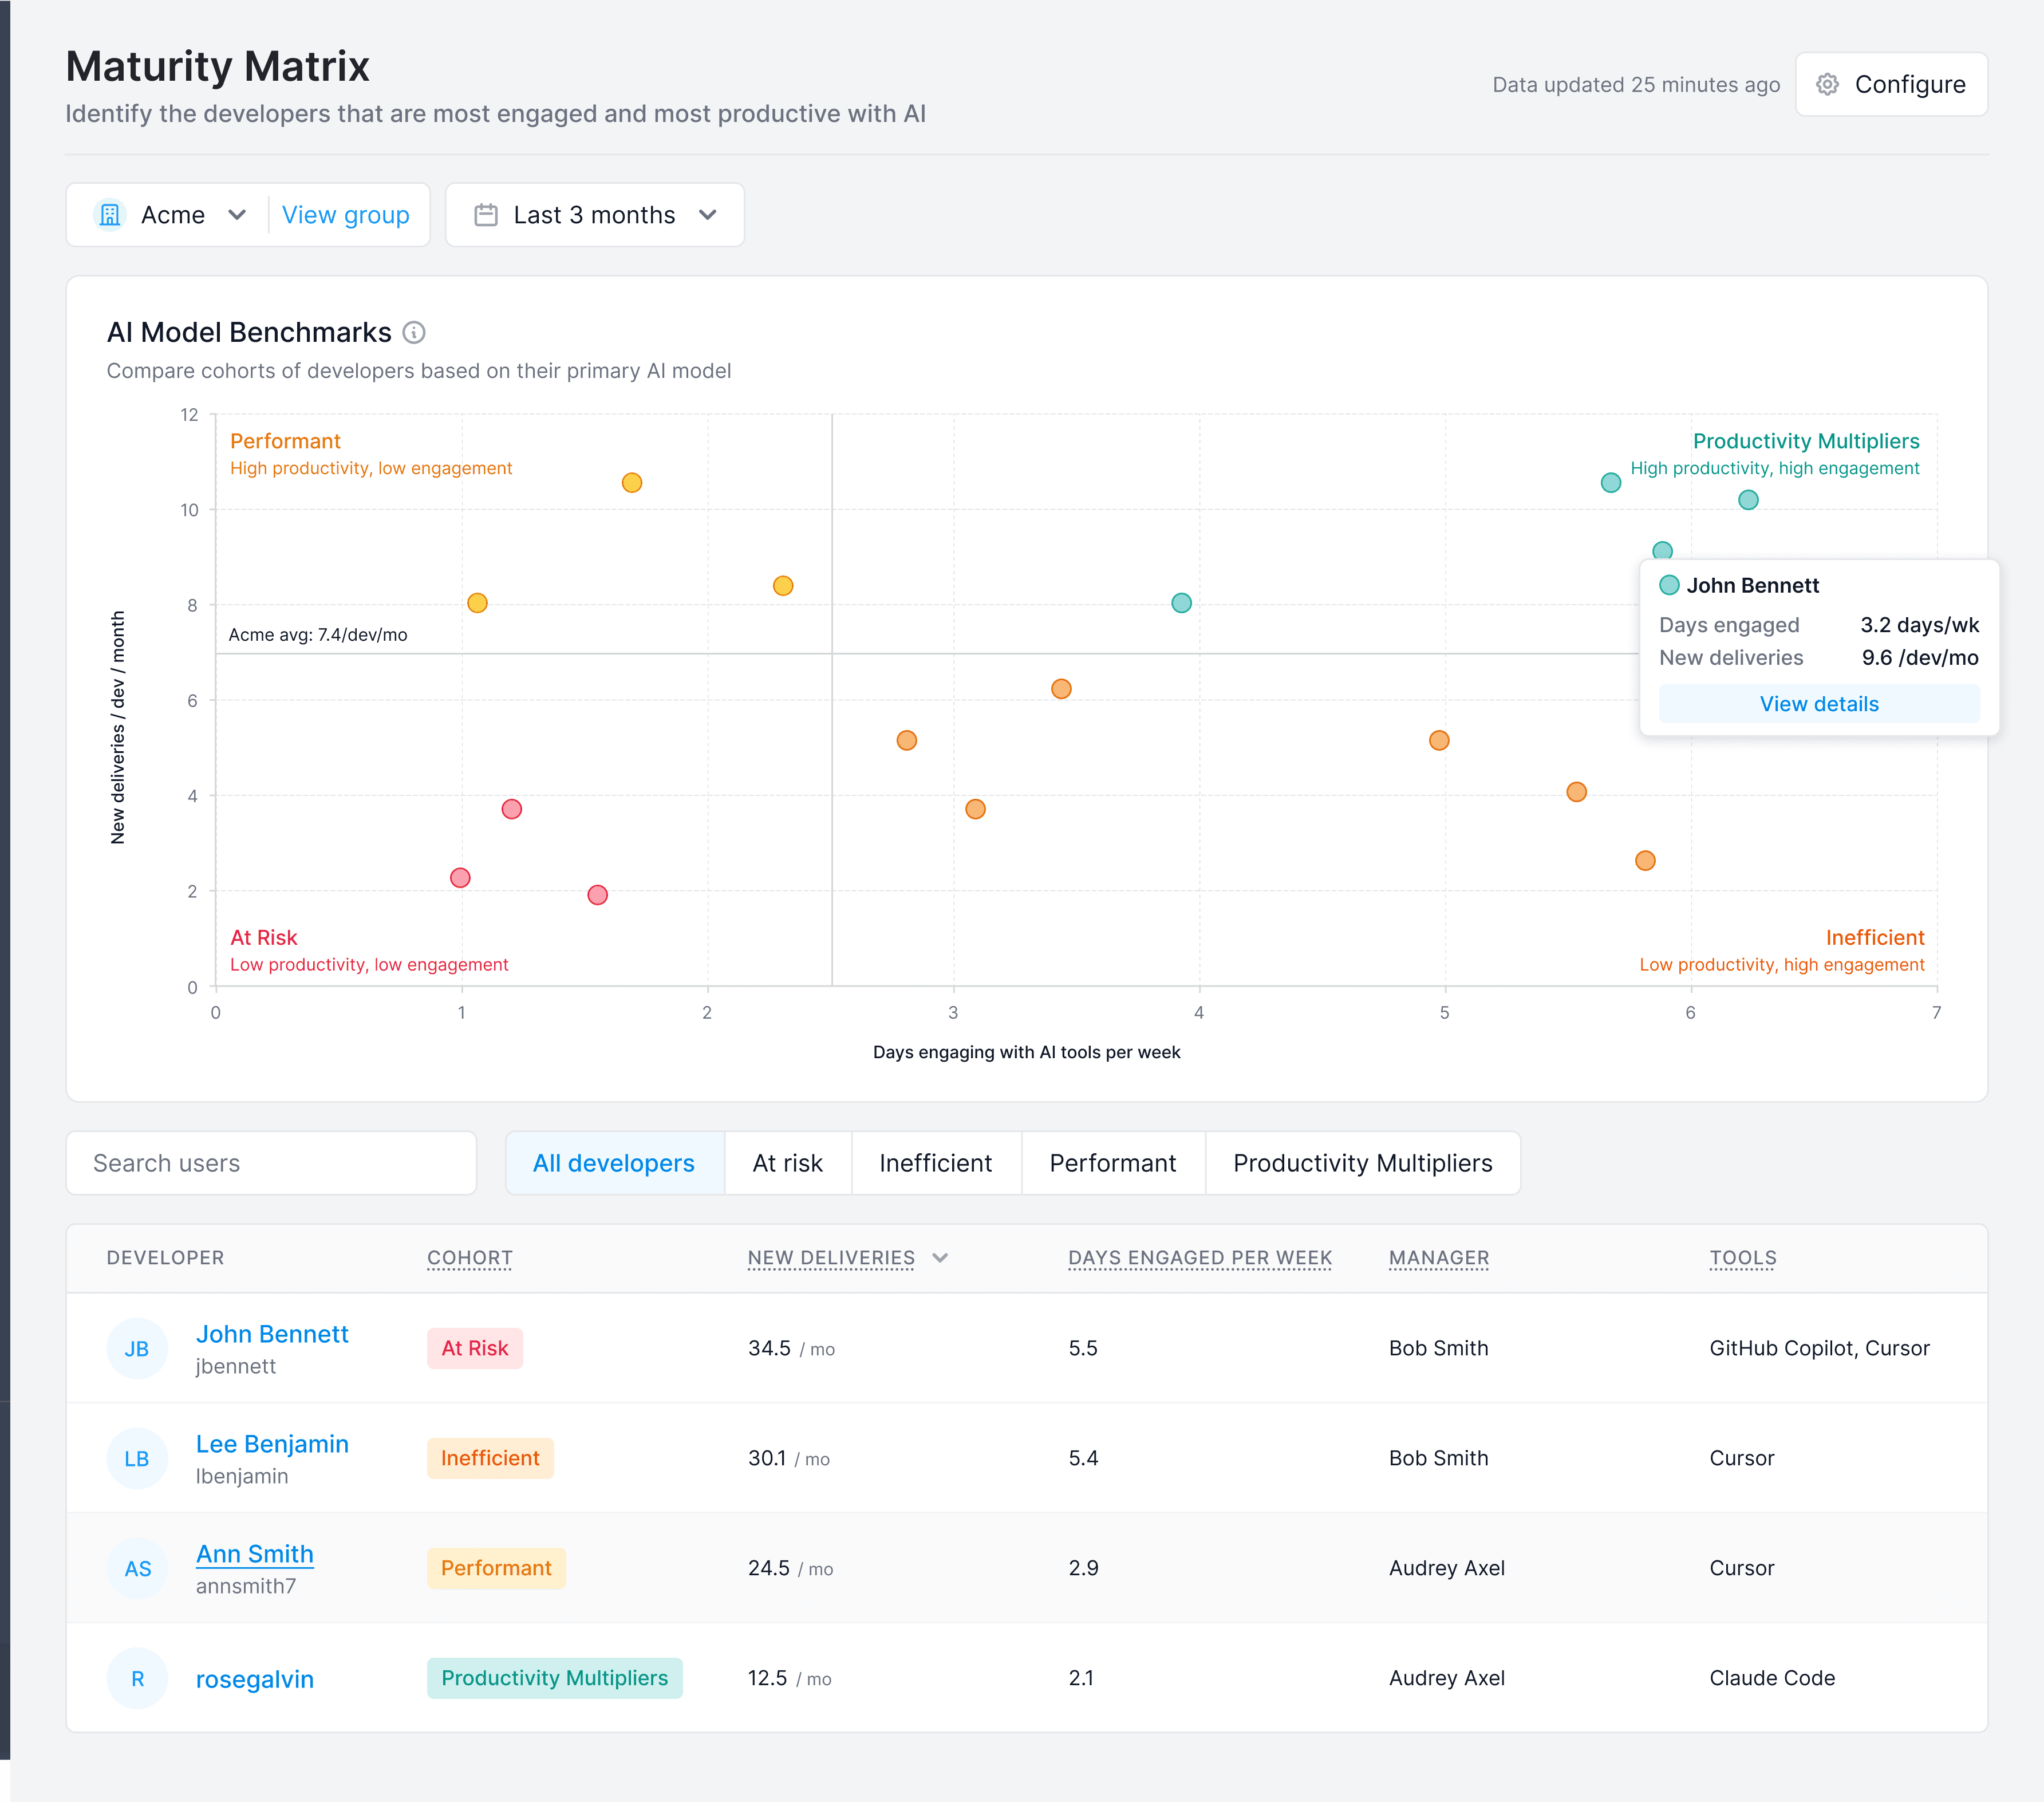Select the Inefficient badge for Lee Benjamin
Screen dimensions: 2044x1802
pyautogui.click(x=490, y=1458)
